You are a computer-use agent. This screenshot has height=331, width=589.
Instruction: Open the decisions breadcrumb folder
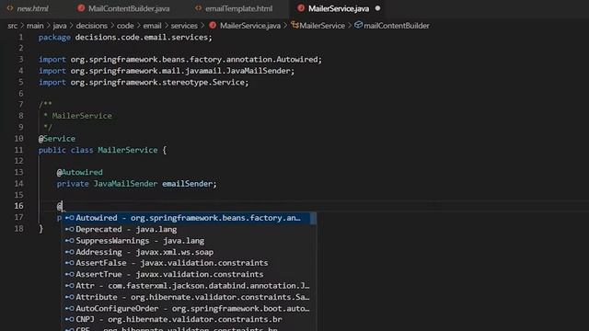pos(91,26)
